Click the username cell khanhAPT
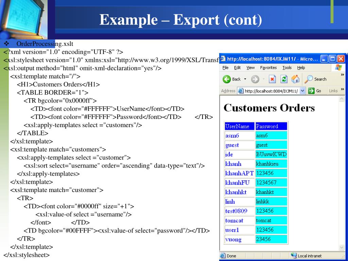Viewport: 348px width, 261px height. pos(240,173)
